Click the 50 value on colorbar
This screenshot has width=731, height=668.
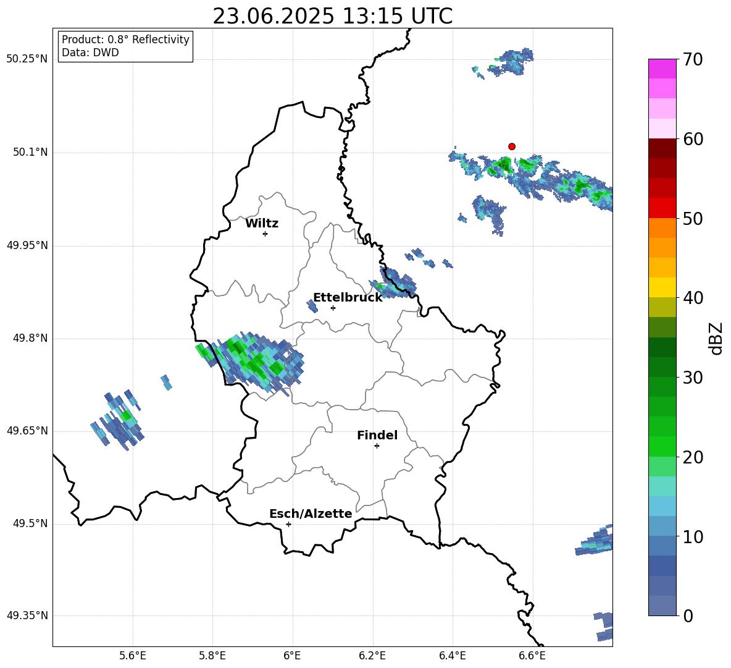pyautogui.click(x=693, y=218)
